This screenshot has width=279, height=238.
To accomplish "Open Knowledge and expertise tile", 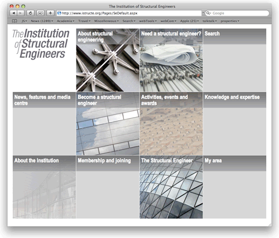I will (234, 123).
